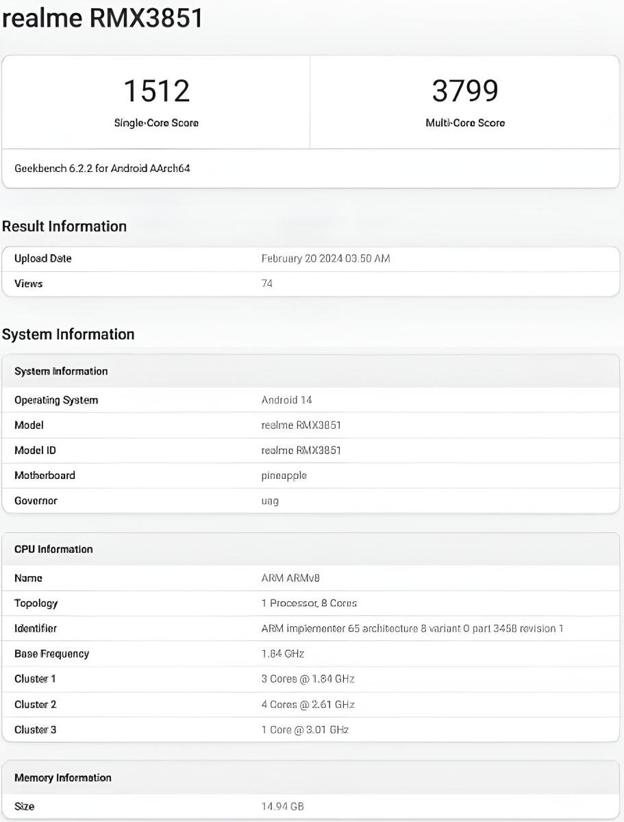Screen dimensions: 624x822
Task: Click the realme RMX3851 page title
Action: (x=103, y=17)
